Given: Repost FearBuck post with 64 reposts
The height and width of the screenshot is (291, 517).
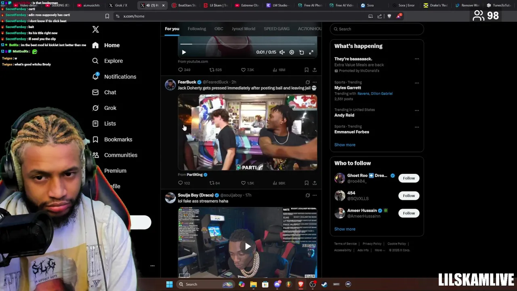Looking at the screenshot, I should tap(214, 183).
